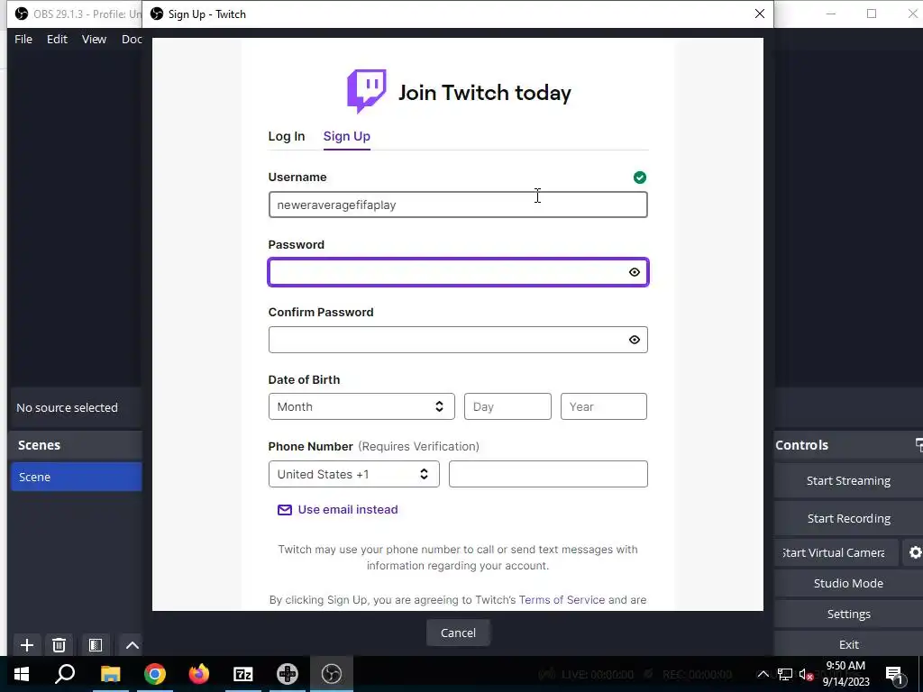Open scene filters icon in Scenes toolbar
This screenshot has height=692, width=923.
(x=96, y=645)
